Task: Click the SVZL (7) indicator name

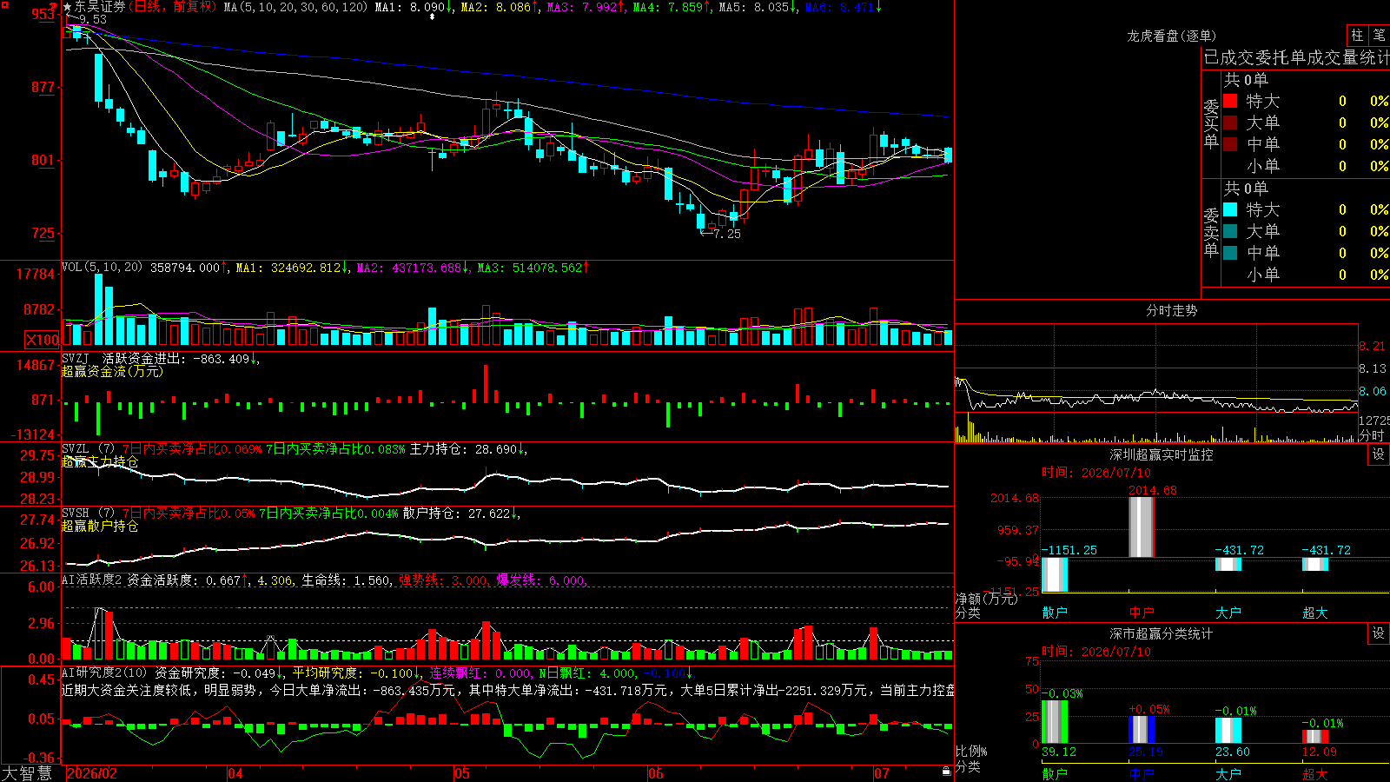Action: (x=89, y=449)
